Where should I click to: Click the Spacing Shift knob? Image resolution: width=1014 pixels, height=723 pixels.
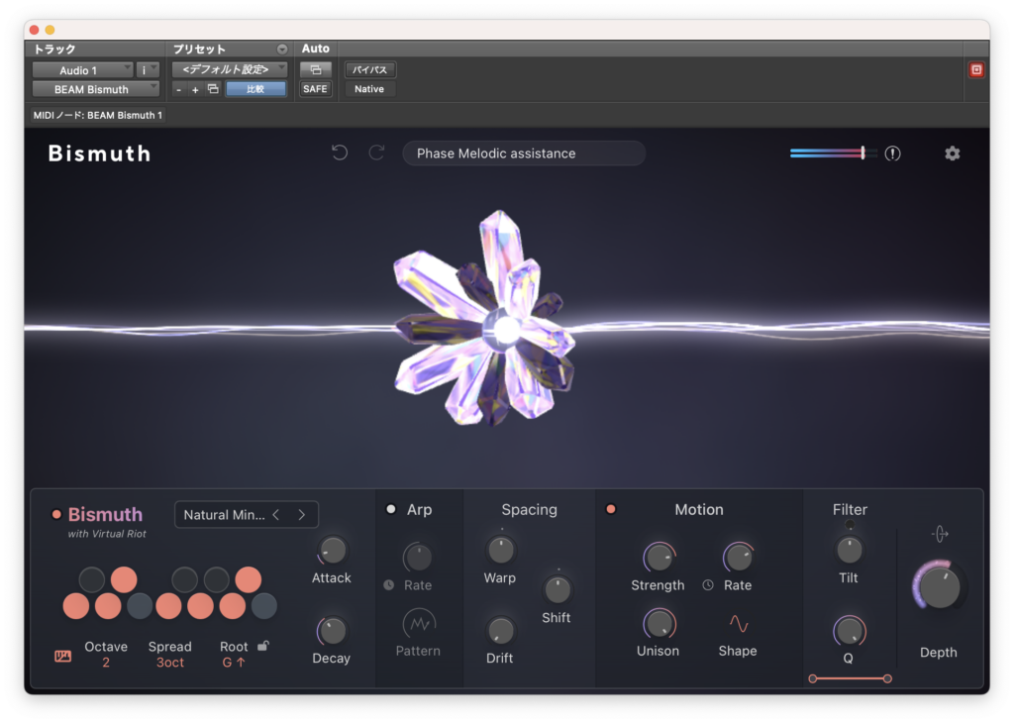[x=558, y=589]
